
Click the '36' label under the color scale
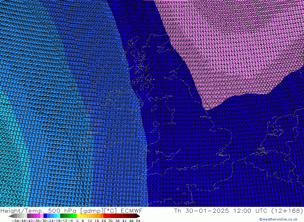tap(117, 221)
